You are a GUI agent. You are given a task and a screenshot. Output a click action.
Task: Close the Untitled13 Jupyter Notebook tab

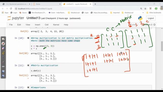tap(90, 4)
